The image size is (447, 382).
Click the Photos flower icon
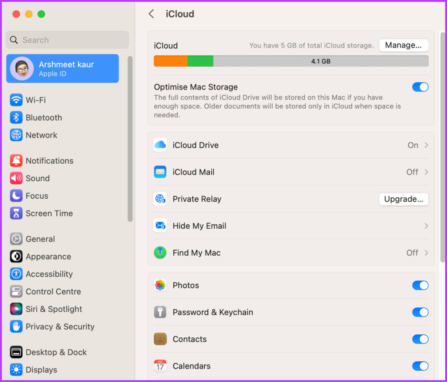coord(160,286)
